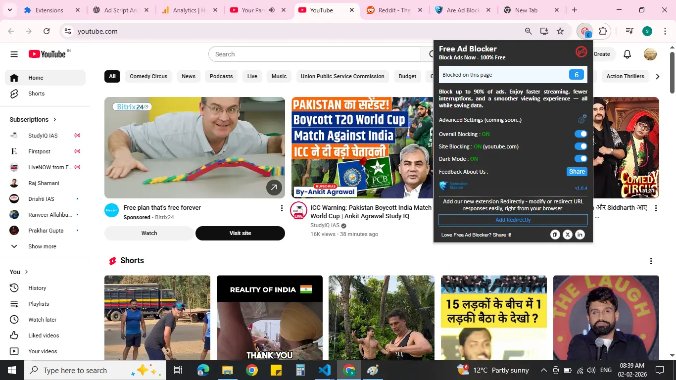This screenshot has width=676, height=380.
Task: Open Chrome media controls icon
Action: coord(629,31)
